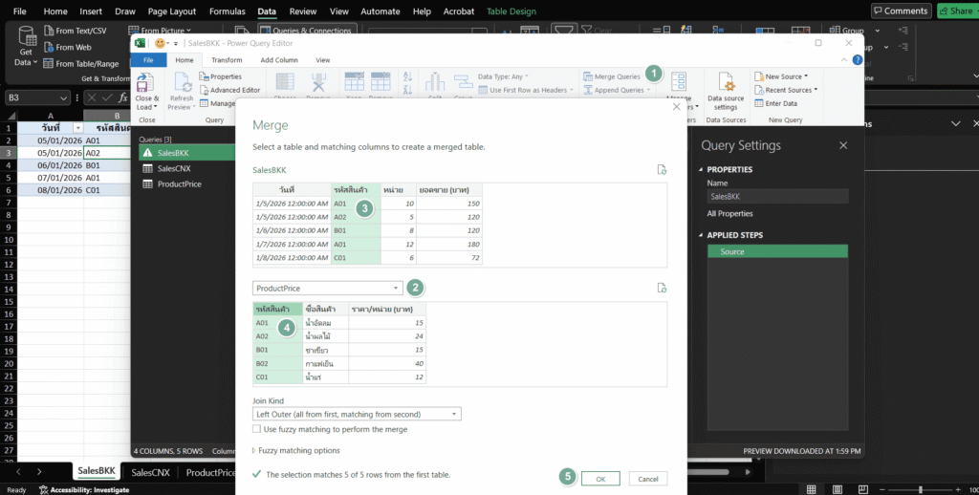
Task: Close the Merge dialog with X
Action: click(x=676, y=107)
